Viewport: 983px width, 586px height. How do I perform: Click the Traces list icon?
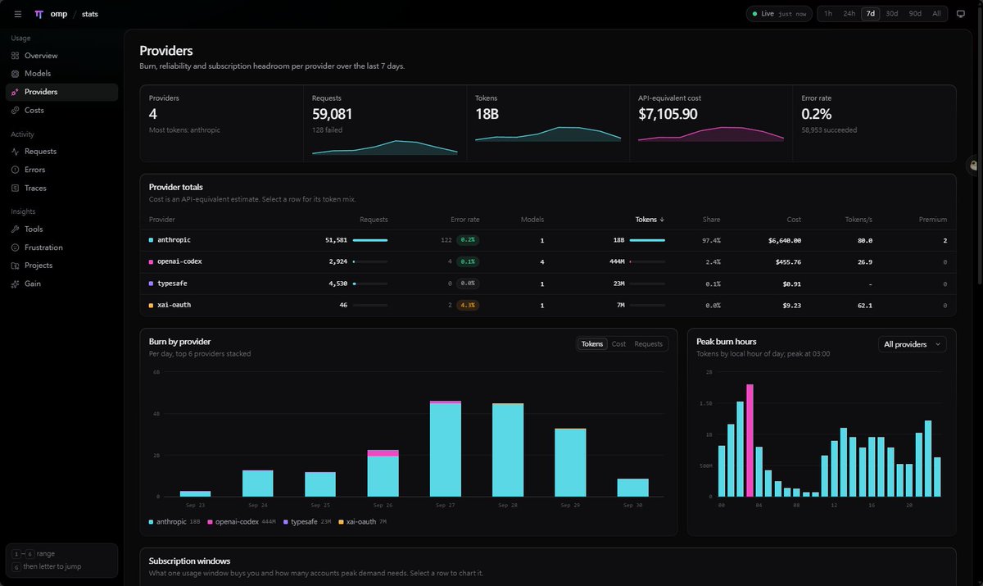(16, 188)
